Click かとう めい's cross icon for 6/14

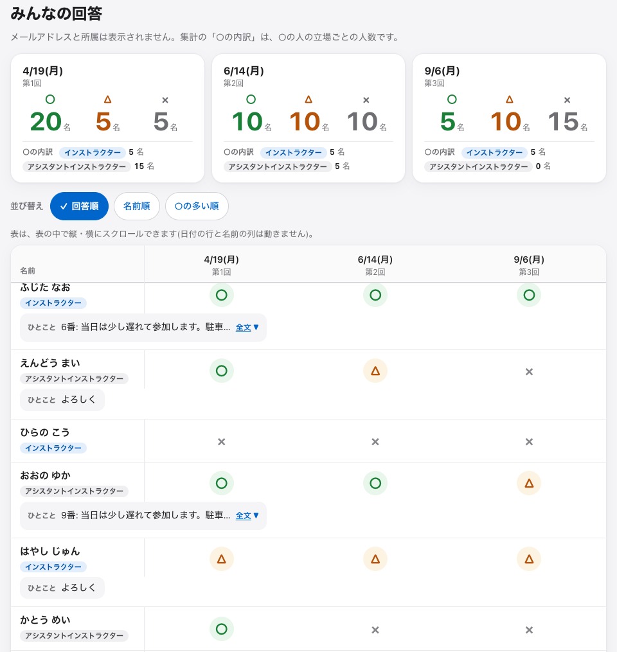pos(375,630)
